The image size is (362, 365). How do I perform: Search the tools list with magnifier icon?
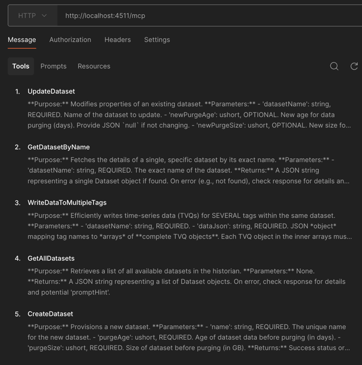[x=334, y=66]
